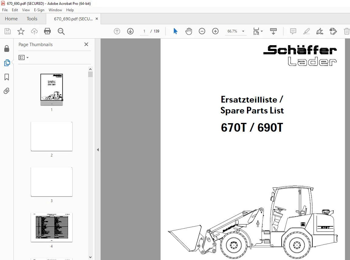Switch to the Home tab
This screenshot has width=350, height=260.
(x=11, y=19)
